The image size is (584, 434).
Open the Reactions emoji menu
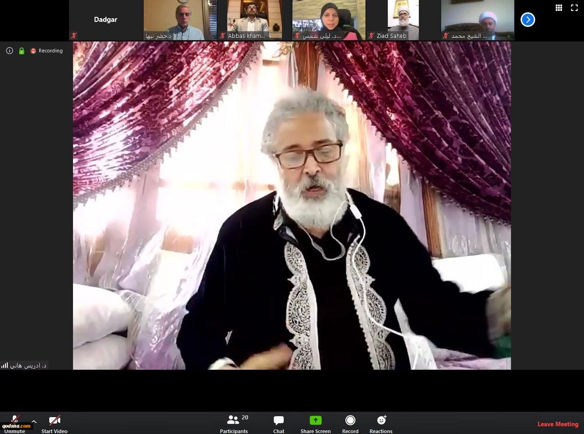pos(381,424)
